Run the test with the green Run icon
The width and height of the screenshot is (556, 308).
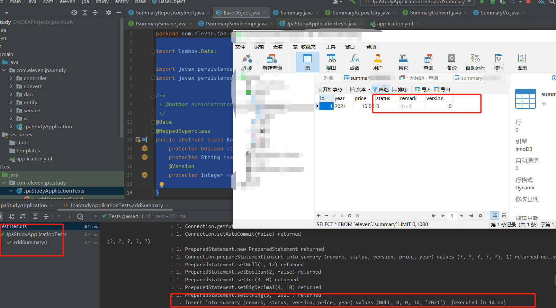(x=482, y=2)
